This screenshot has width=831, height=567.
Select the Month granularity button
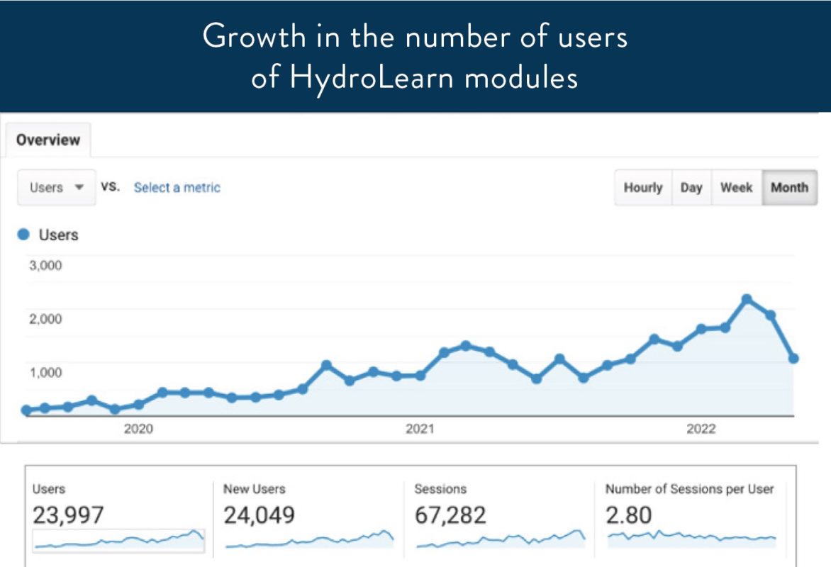(x=789, y=188)
